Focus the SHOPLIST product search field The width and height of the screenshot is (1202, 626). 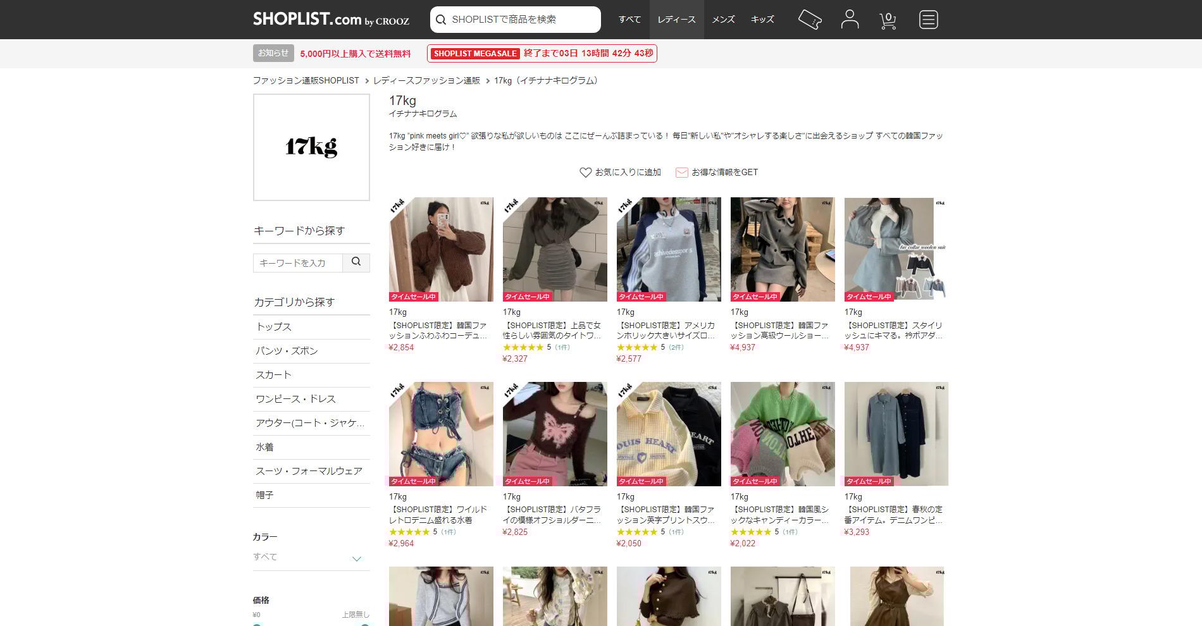click(522, 20)
